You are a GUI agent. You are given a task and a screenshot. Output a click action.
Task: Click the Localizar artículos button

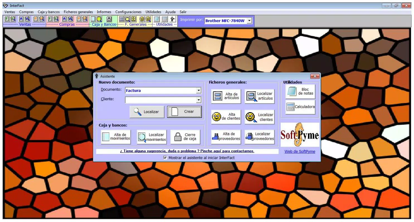tap(260, 96)
